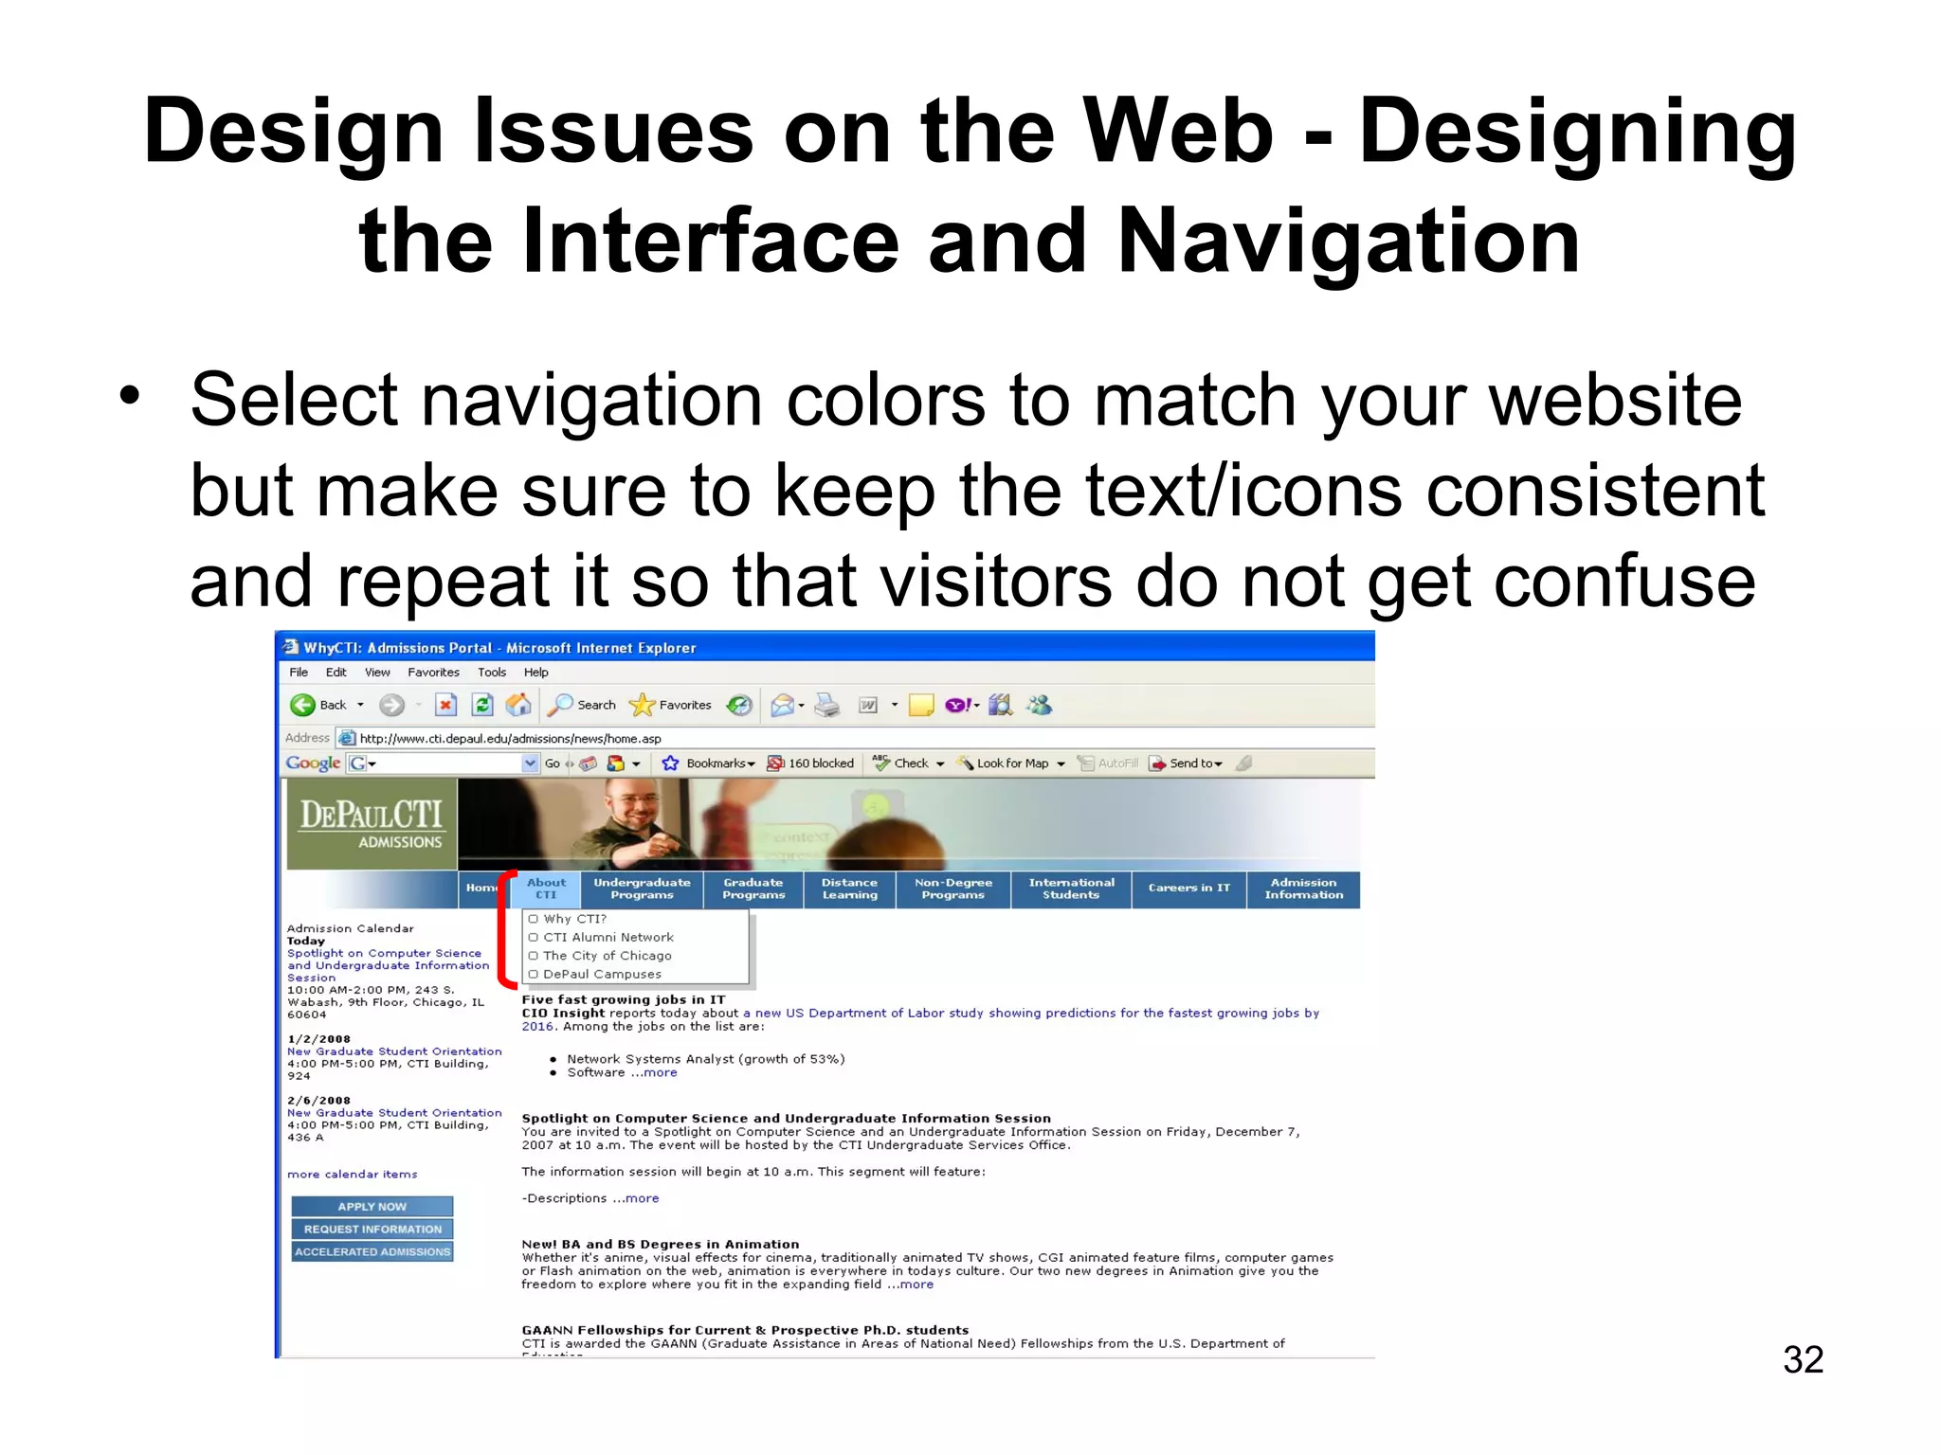
Task: Click the Google toolbar news icon beside Go
Action: [588, 763]
